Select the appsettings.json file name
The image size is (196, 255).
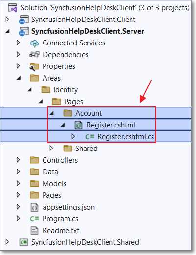pyautogui.click(x=68, y=207)
